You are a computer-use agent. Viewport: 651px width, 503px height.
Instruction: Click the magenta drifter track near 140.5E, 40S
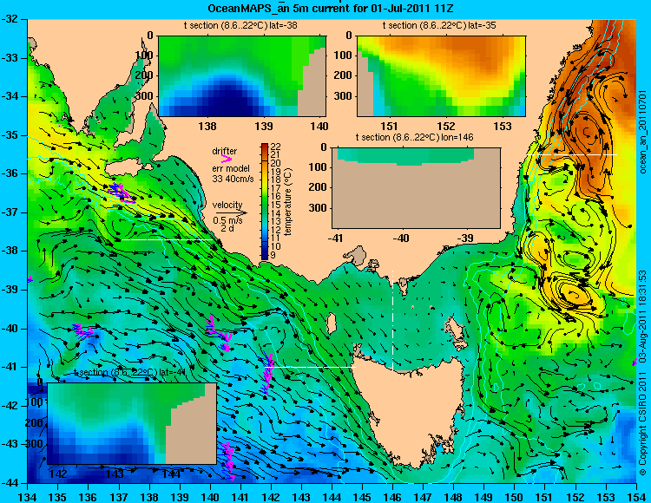click(219, 333)
